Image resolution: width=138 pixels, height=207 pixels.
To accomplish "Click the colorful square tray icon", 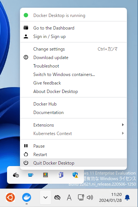I will [46, 175].
